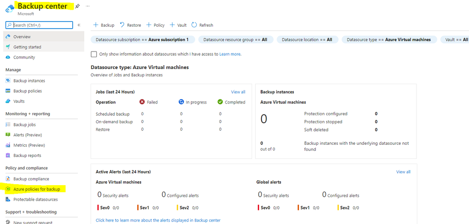
Task: Click the Failed status icon
Action: [142, 102]
